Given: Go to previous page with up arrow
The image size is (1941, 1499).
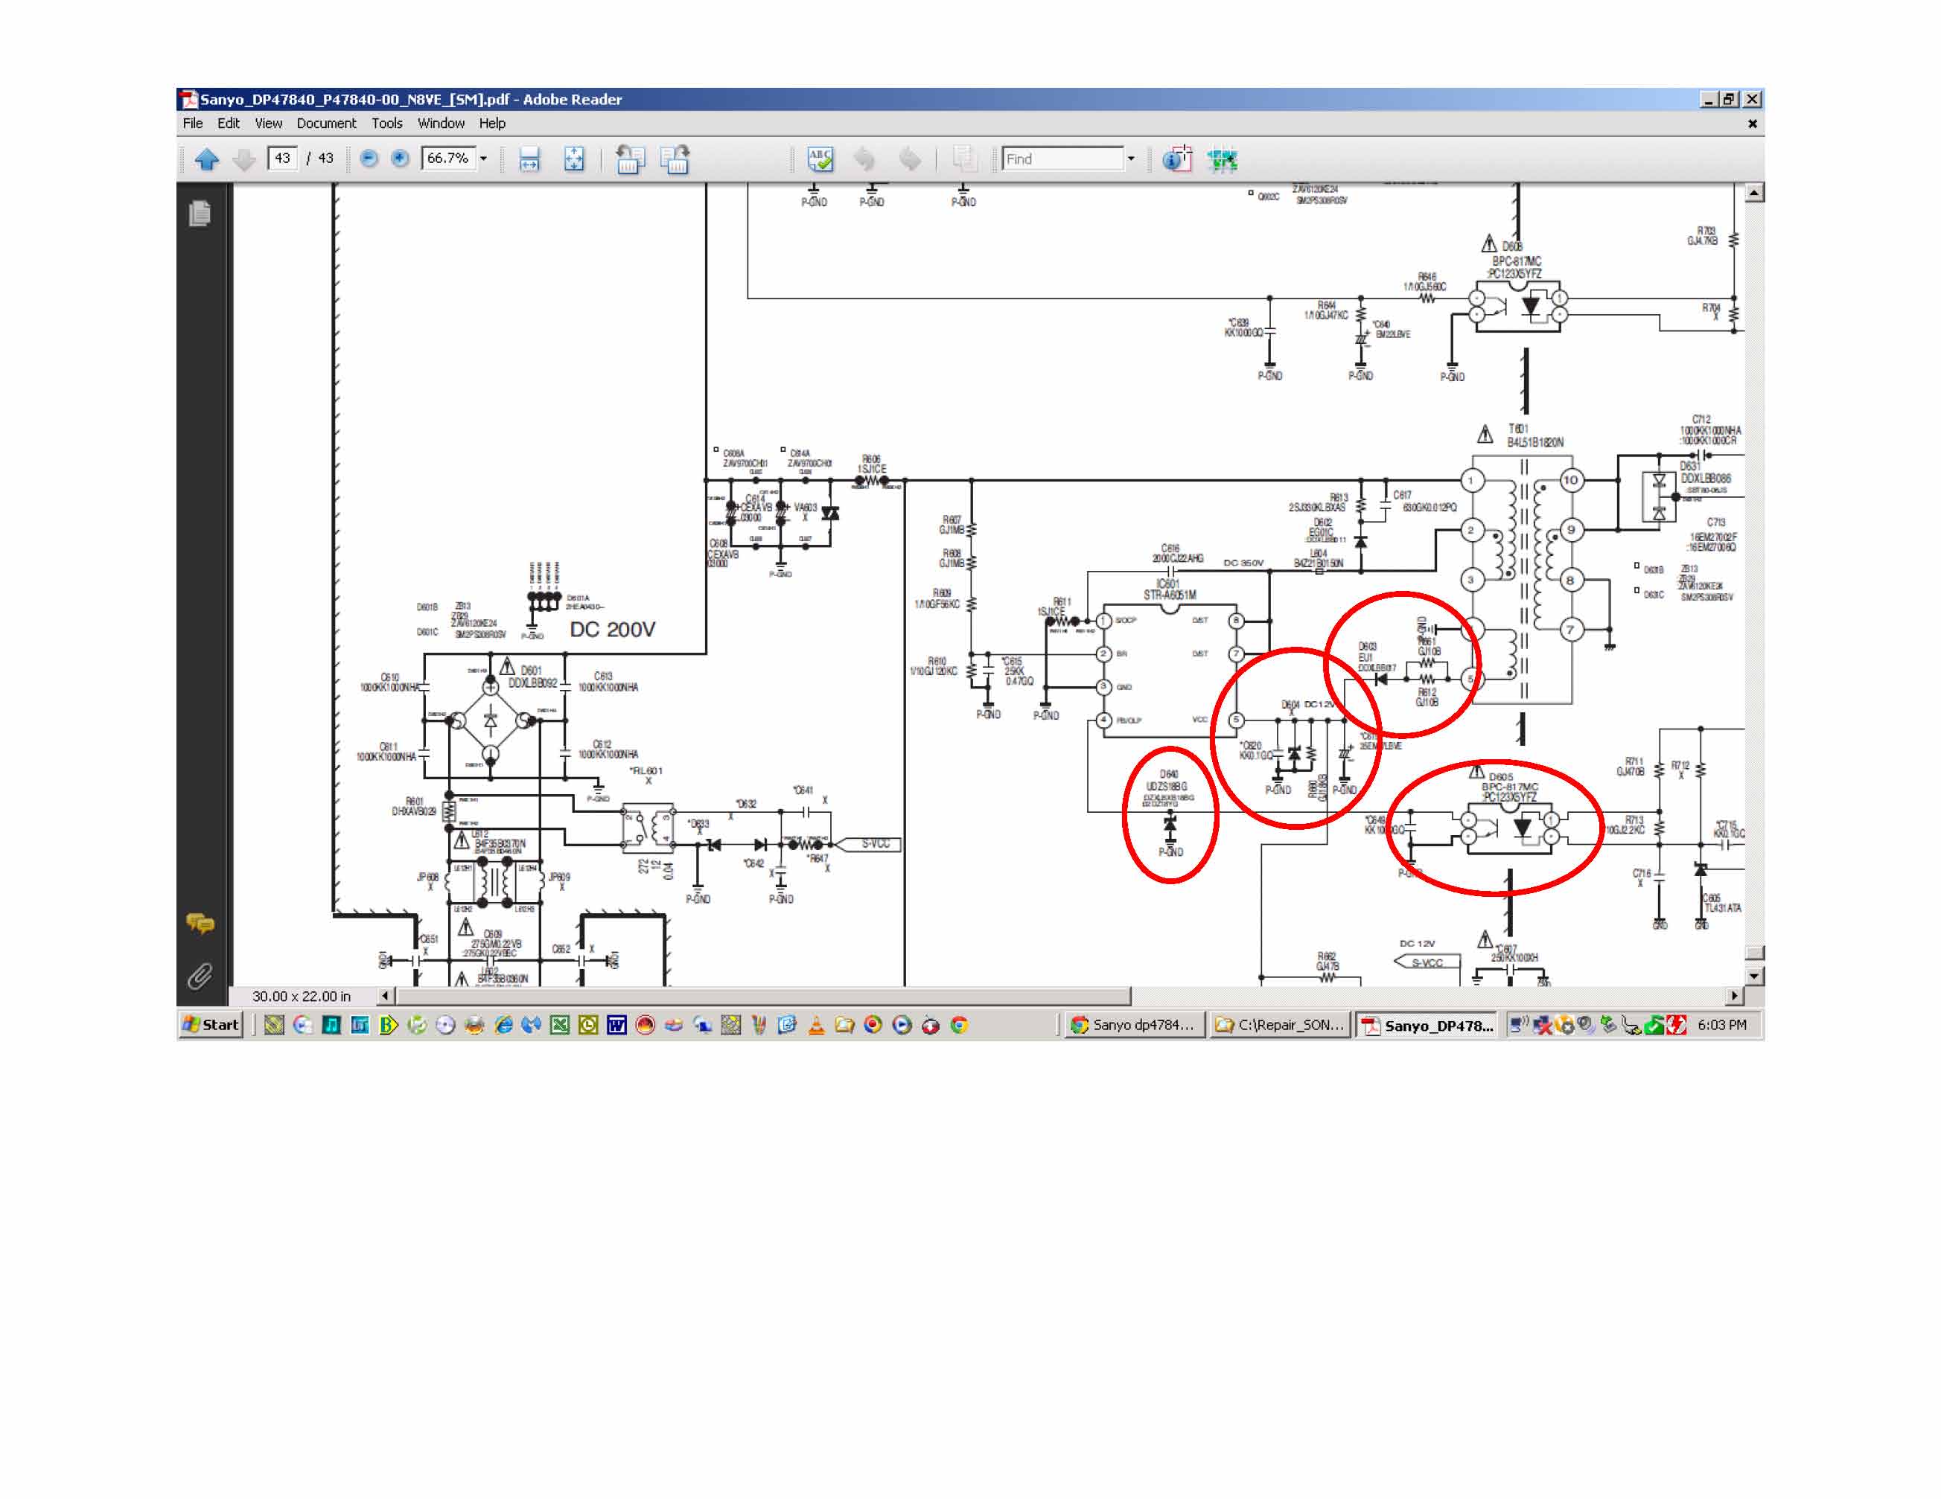Looking at the screenshot, I should point(206,159).
